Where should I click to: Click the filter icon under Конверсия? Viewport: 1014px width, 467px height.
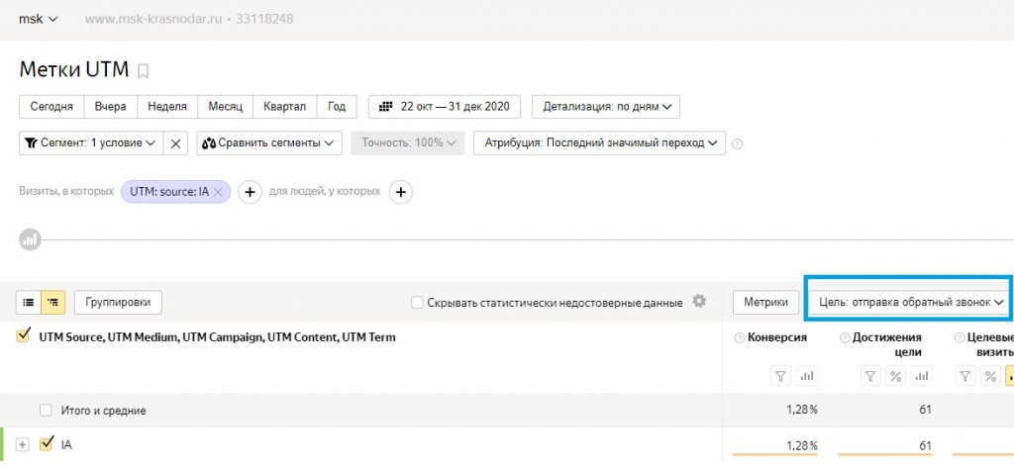tap(779, 376)
